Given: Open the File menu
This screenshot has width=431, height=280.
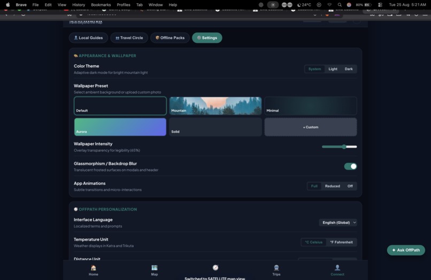Looking at the screenshot, I should 35,5.
